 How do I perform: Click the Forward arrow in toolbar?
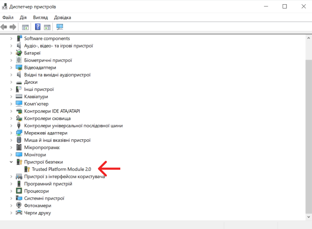coord(13,27)
